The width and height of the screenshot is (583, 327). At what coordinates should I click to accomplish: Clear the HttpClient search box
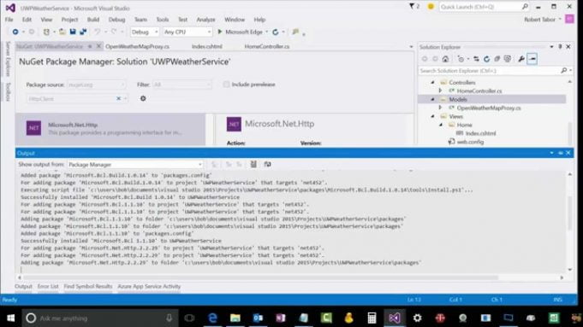tap(118, 99)
